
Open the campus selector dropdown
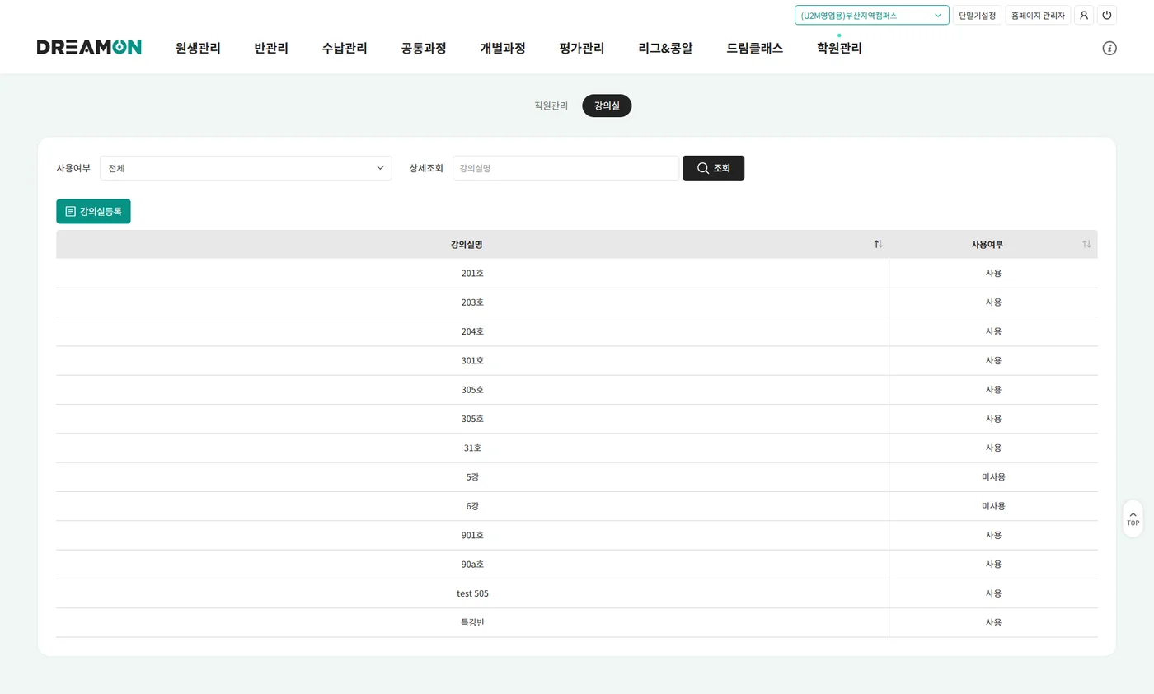coord(872,15)
